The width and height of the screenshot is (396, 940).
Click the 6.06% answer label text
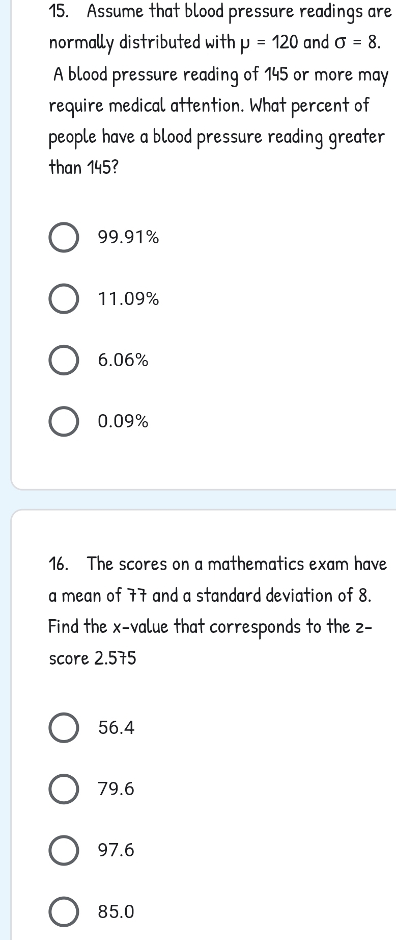124,360
